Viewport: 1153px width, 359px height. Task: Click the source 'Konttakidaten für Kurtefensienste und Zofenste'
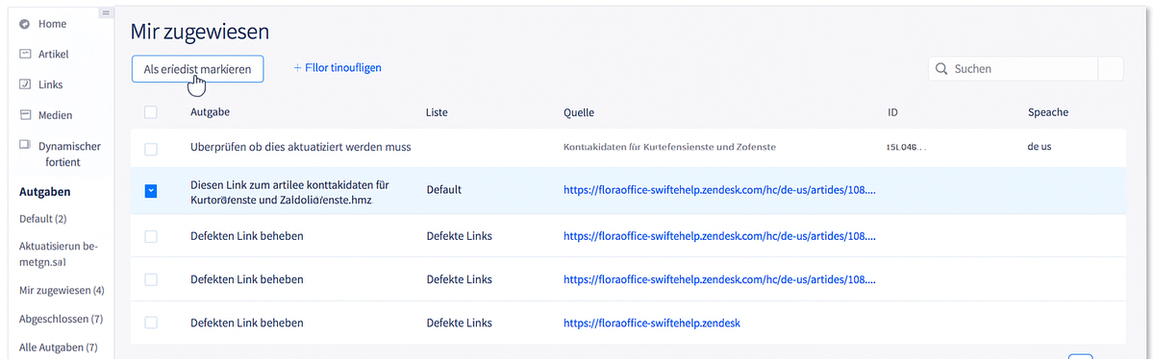670,147
